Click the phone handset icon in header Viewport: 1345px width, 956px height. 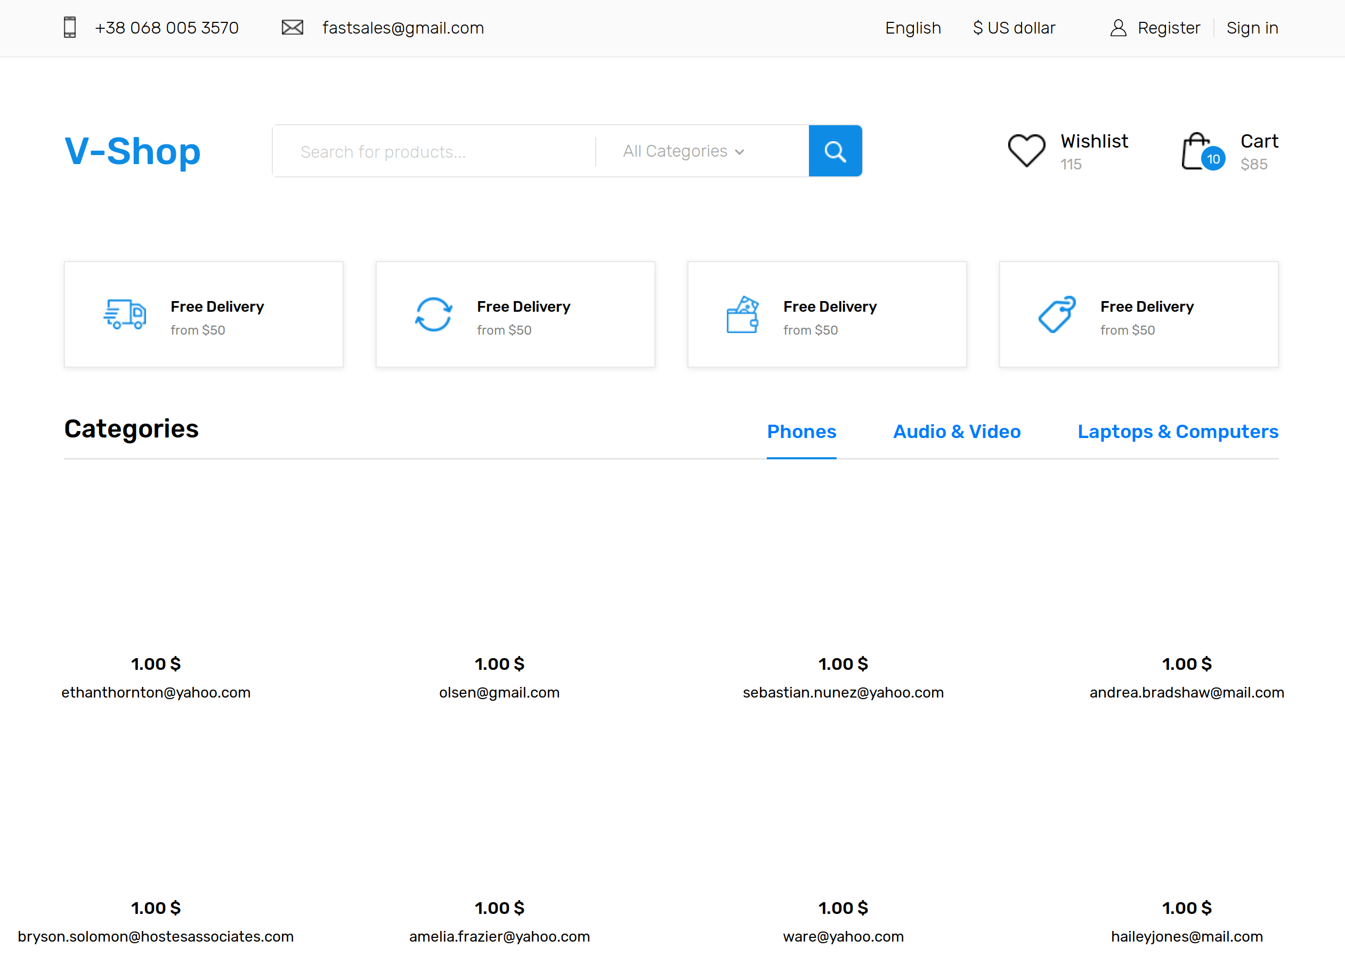coord(70,27)
